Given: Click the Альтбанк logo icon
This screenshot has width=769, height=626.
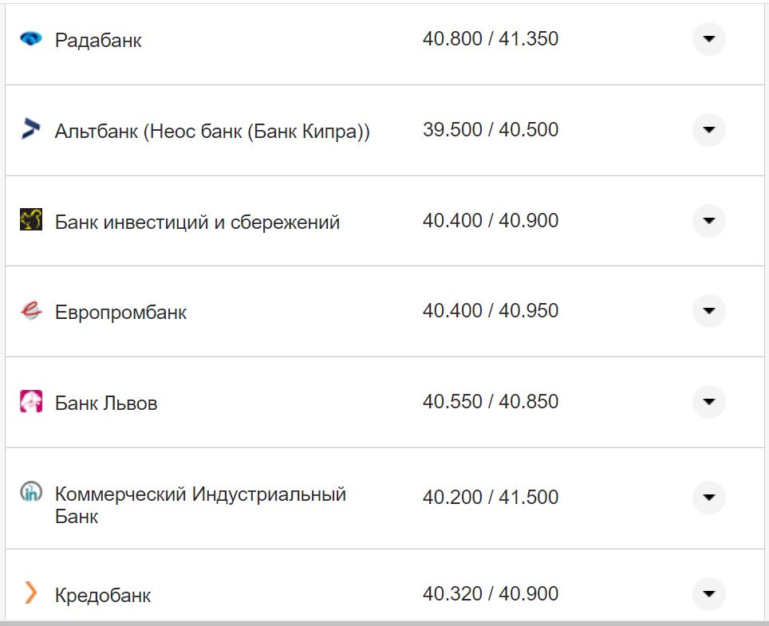Looking at the screenshot, I should coord(30,128).
